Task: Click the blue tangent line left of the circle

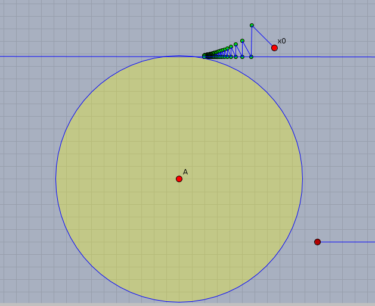Action: [60, 56]
